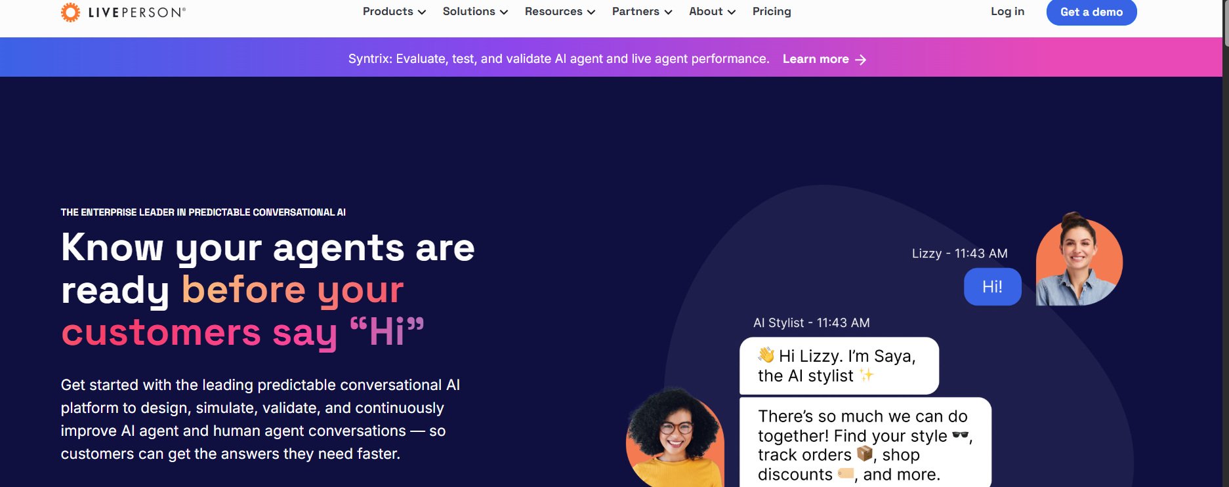This screenshot has height=487, width=1229.
Task: Click the page vertical scrollbar thumb
Action: coord(1226,23)
